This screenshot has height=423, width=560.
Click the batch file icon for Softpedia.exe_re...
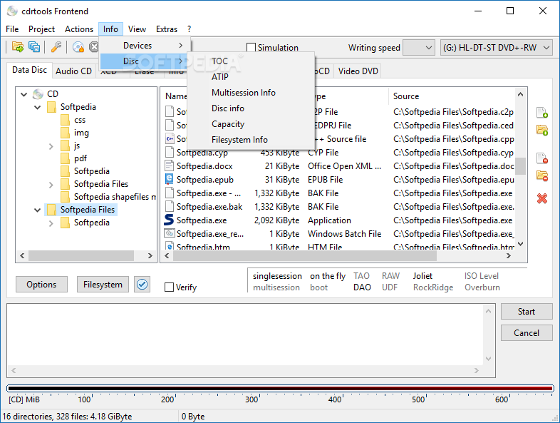[169, 233]
